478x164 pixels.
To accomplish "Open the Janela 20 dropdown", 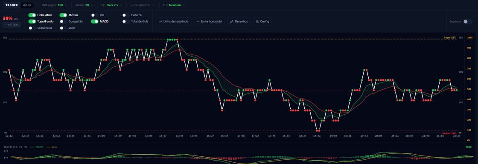I will point(85,5).
